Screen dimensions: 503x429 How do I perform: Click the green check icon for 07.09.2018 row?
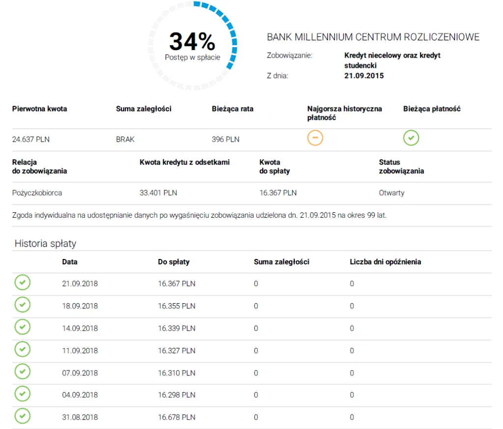pos(23,372)
